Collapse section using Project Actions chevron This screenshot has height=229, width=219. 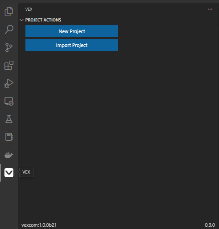(x=21, y=20)
